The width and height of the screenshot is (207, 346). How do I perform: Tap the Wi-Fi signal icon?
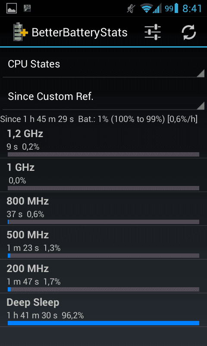coord(146,9)
